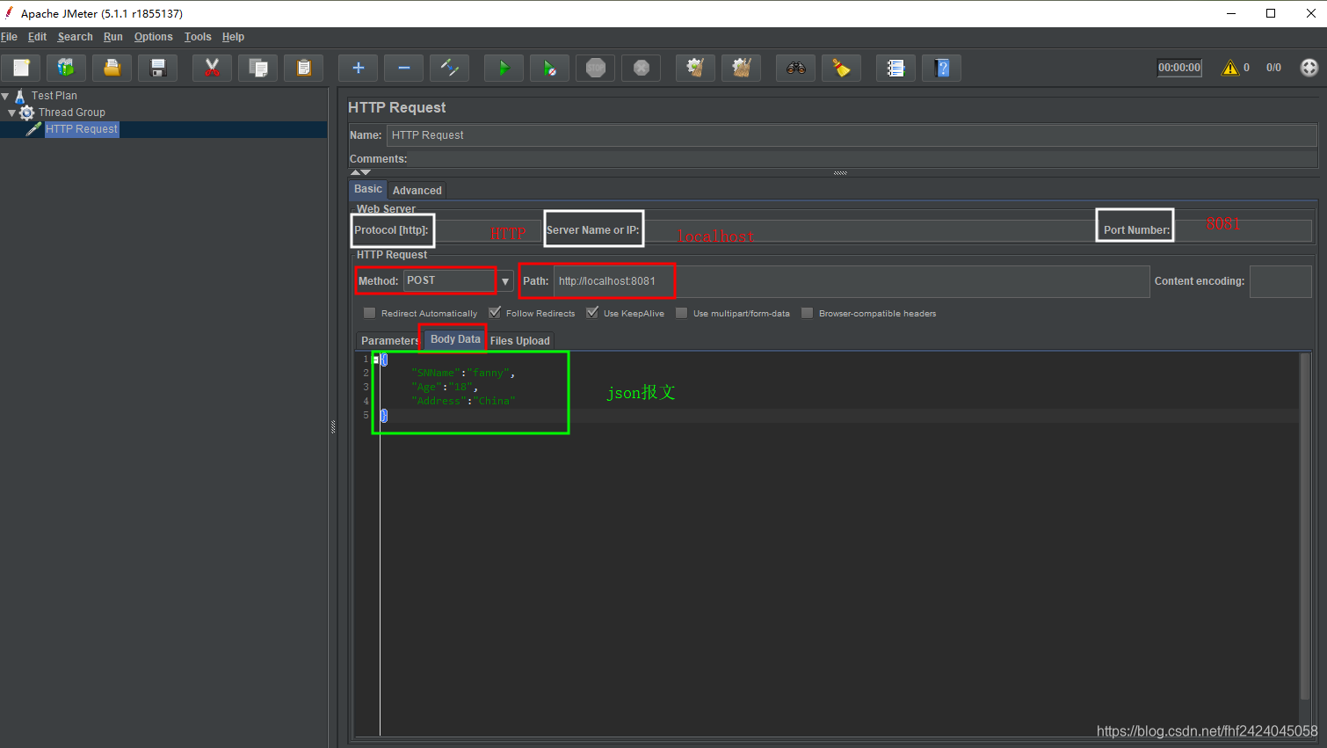The height and width of the screenshot is (748, 1327).
Task: Click the comments panel collapse arrows
Action: pos(360,172)
